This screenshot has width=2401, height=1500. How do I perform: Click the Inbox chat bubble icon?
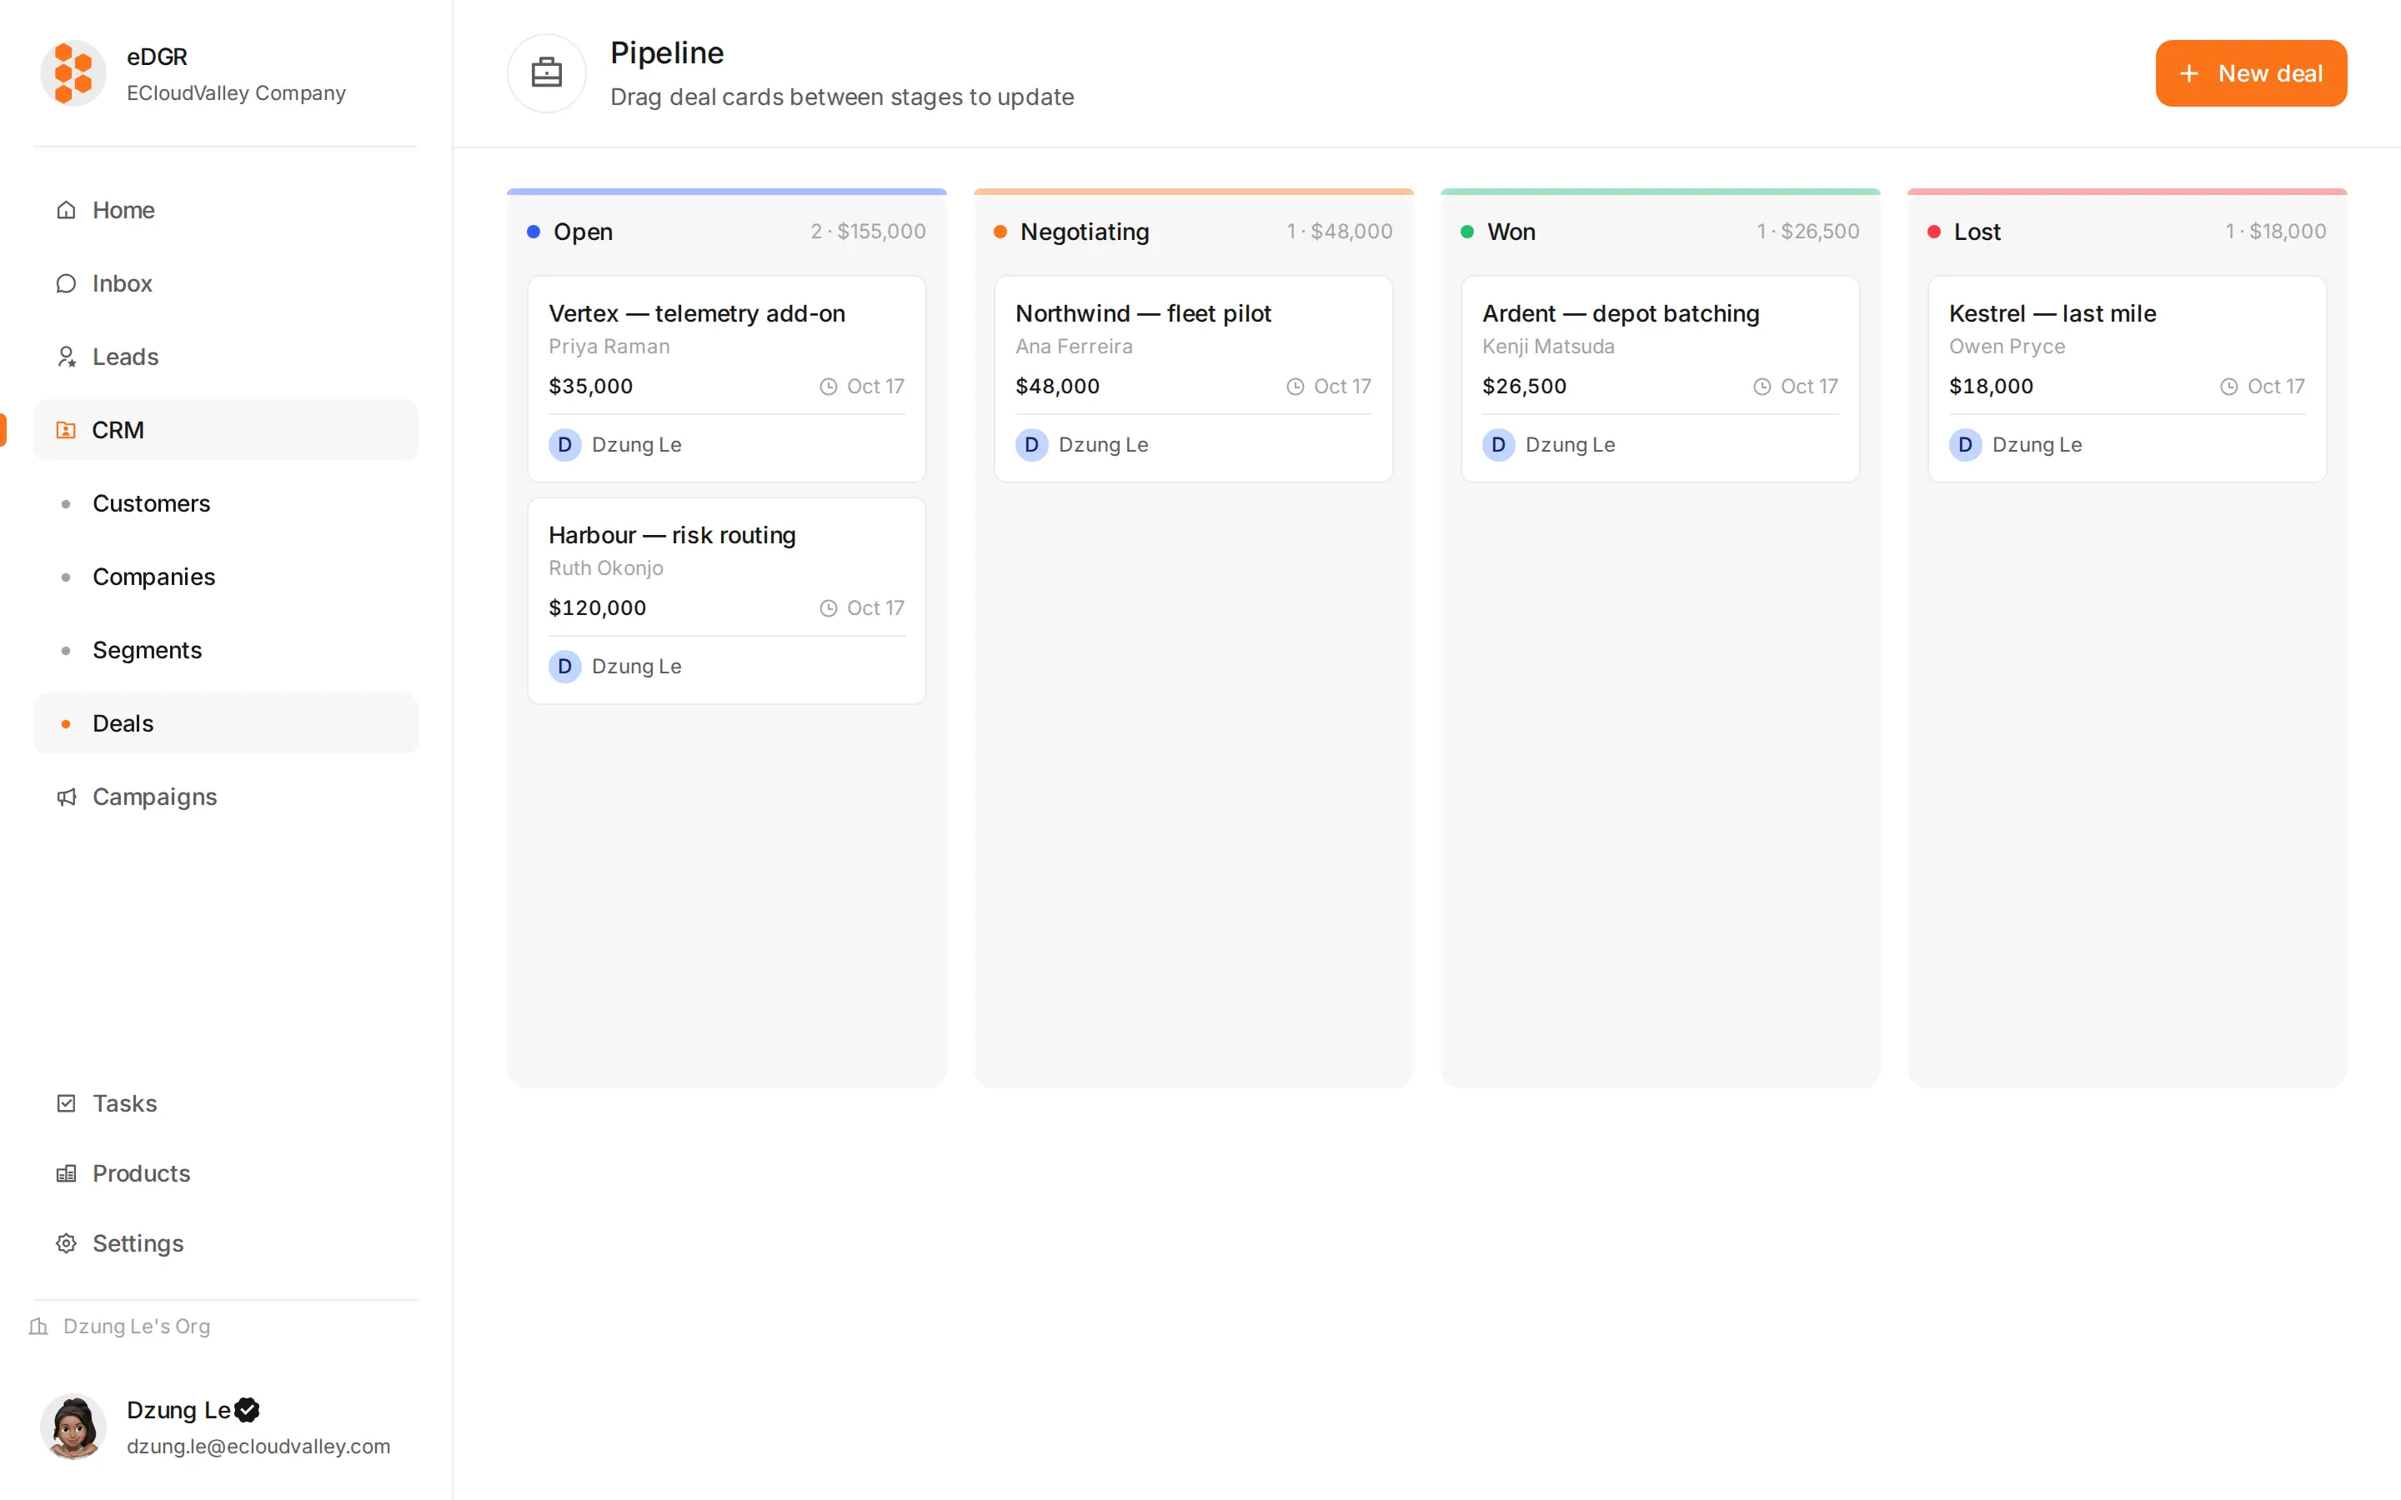[x=67, y=283]
